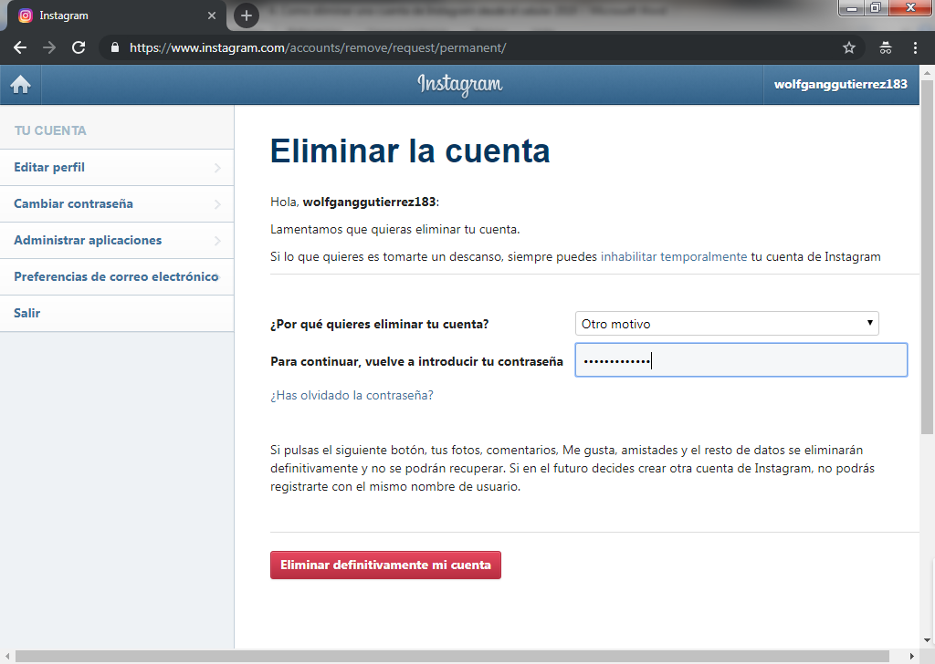Click 'Eliminar definitivamente mi cuenta' button
Image resolution: width=935 pixels, height=664 pixels.
pos(386,565)
